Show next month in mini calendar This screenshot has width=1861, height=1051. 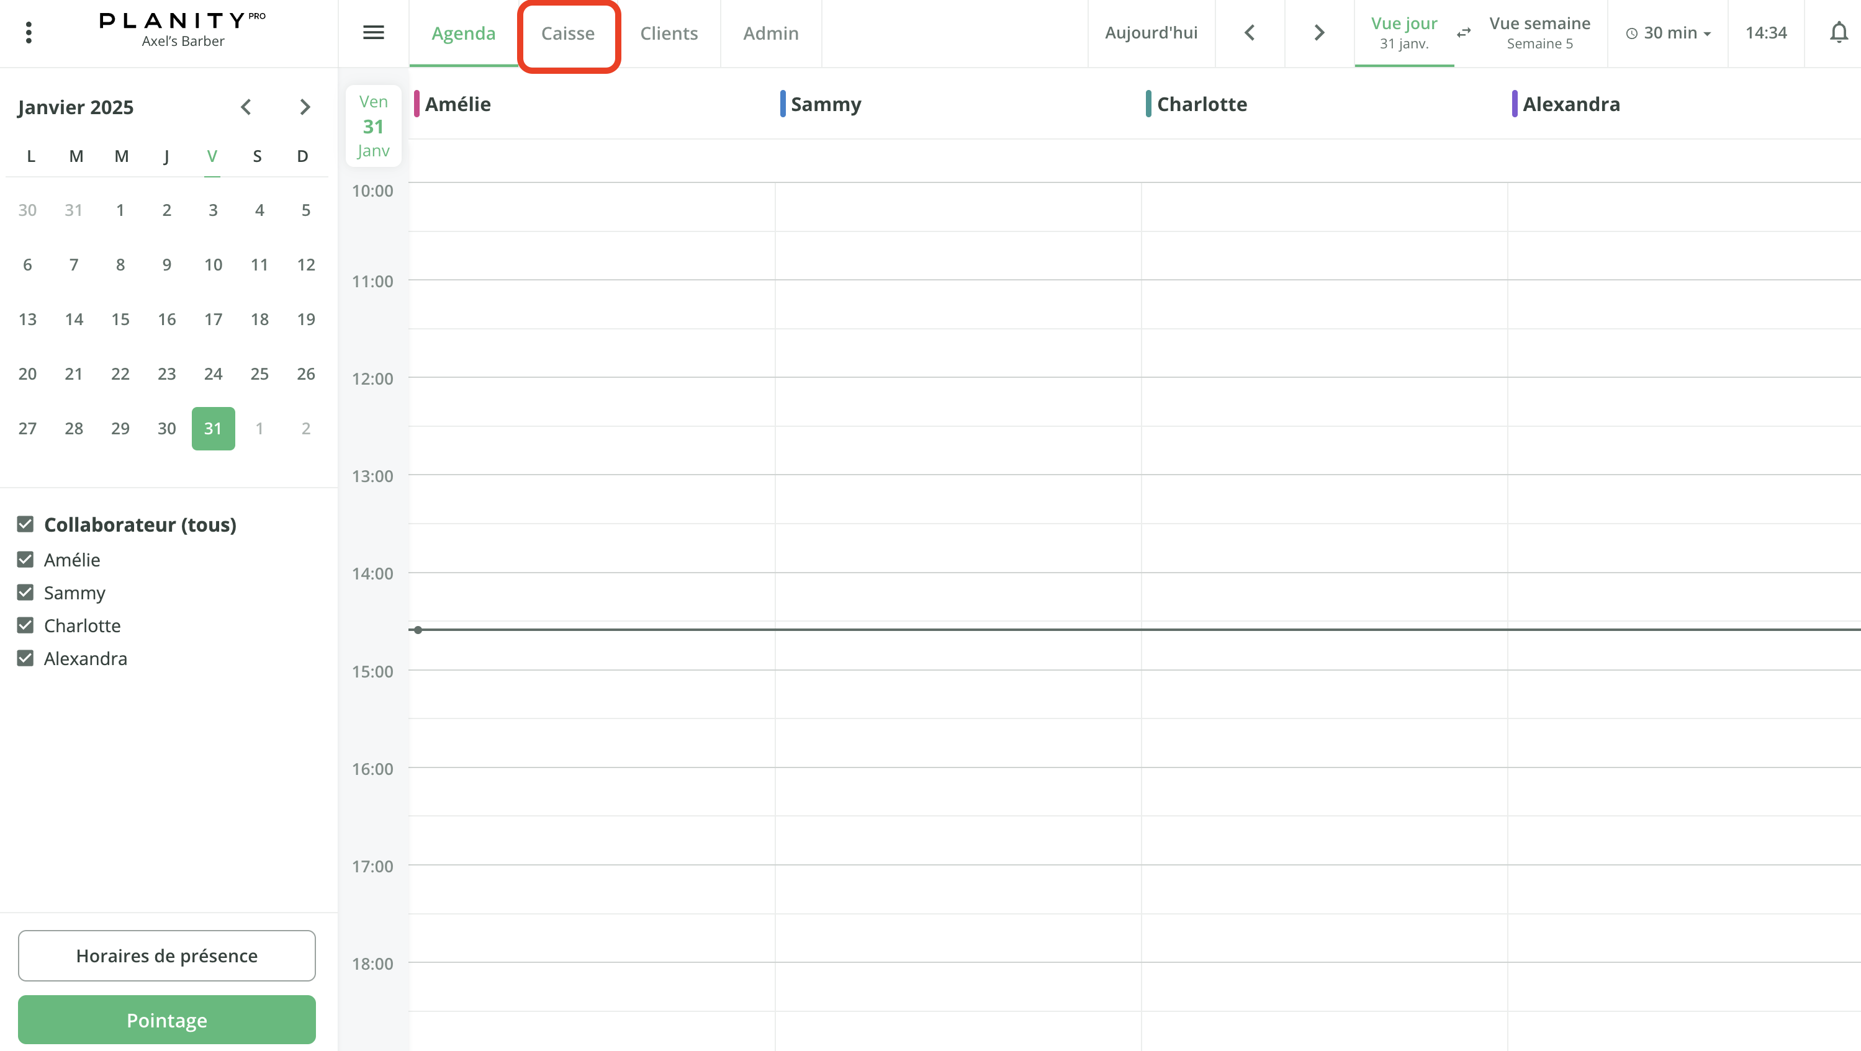pyautogui.click(x=305, y=107)
